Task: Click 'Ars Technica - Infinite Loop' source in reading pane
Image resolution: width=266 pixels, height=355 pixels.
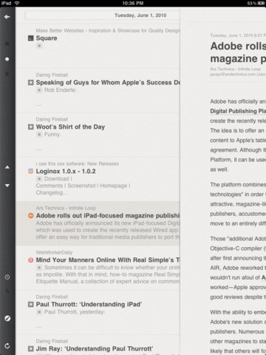Action: [236, 69]
